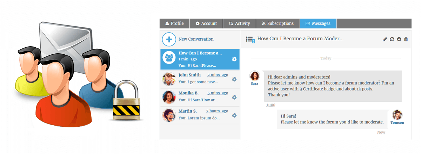Open settings gear for Martin S.

pyautogui.click(x=234, y=115)
